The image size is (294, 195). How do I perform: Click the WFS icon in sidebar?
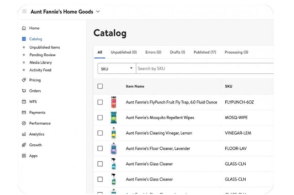coord(24,102)
